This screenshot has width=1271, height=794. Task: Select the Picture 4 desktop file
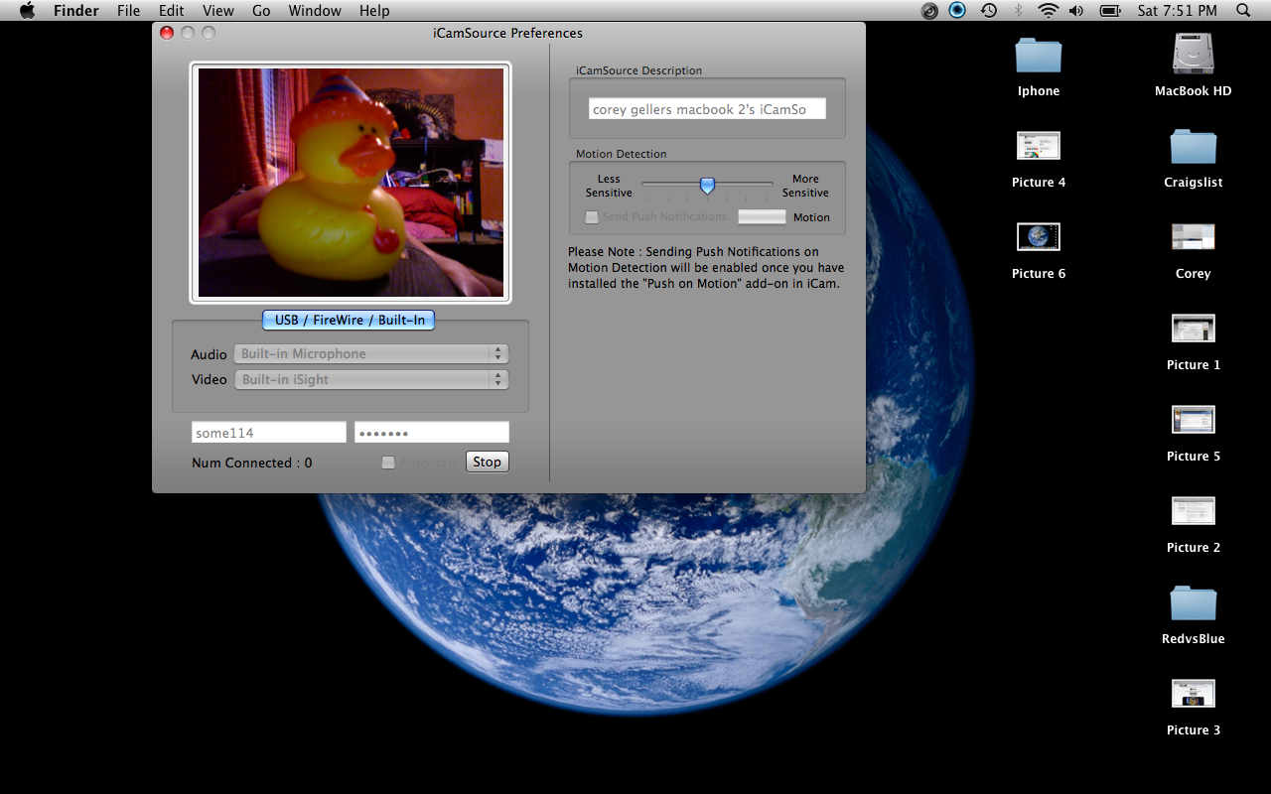(x=1039, y=146)
